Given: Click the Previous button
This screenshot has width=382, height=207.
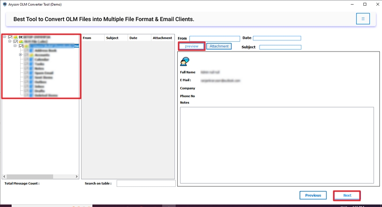Looking at the screenshot, I should click(313, 195).
